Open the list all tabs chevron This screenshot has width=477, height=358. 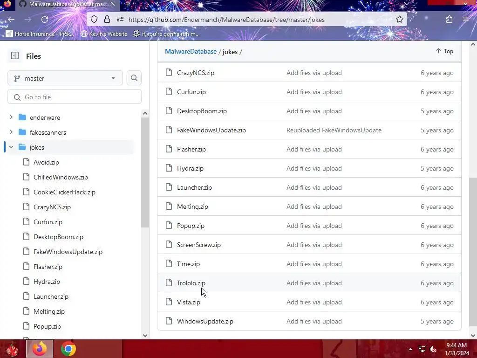point(406,4)
